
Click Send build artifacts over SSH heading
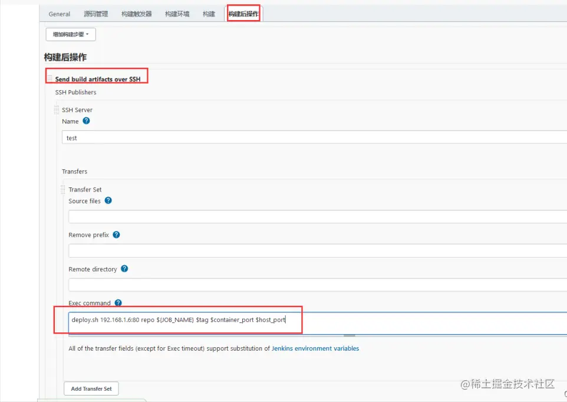(98, 79)
